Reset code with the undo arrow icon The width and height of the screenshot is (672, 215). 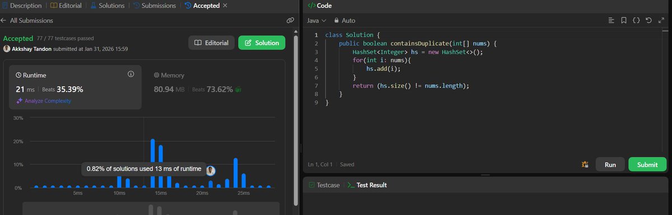click(648, 20)
